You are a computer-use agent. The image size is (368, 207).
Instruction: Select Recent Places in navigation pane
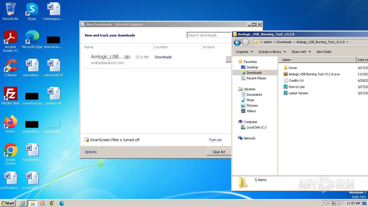pos(256,78)
